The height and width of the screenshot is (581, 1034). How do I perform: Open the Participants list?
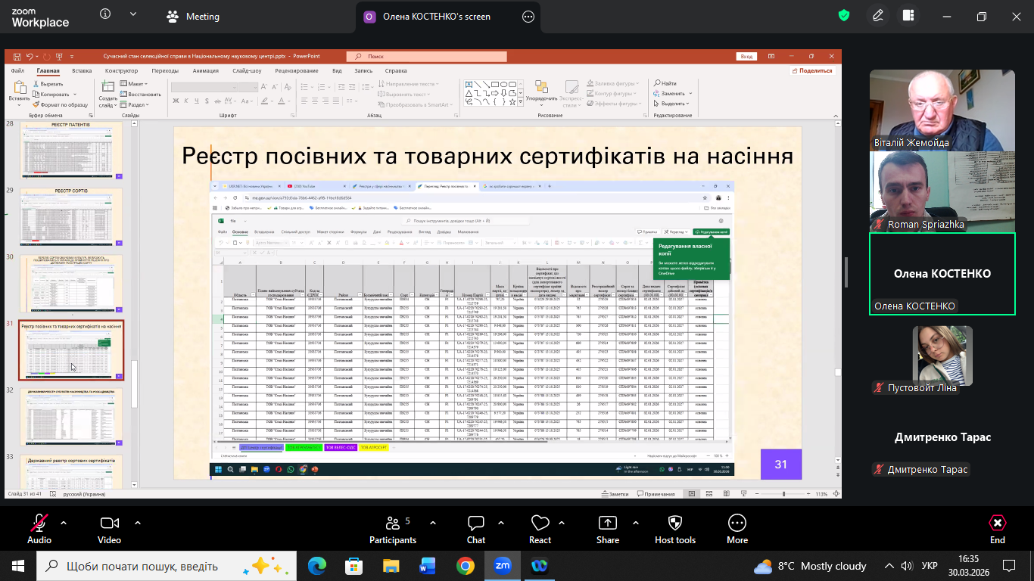click(392, 529)
